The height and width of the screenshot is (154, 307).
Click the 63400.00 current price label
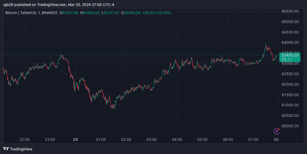pos(290,55)
